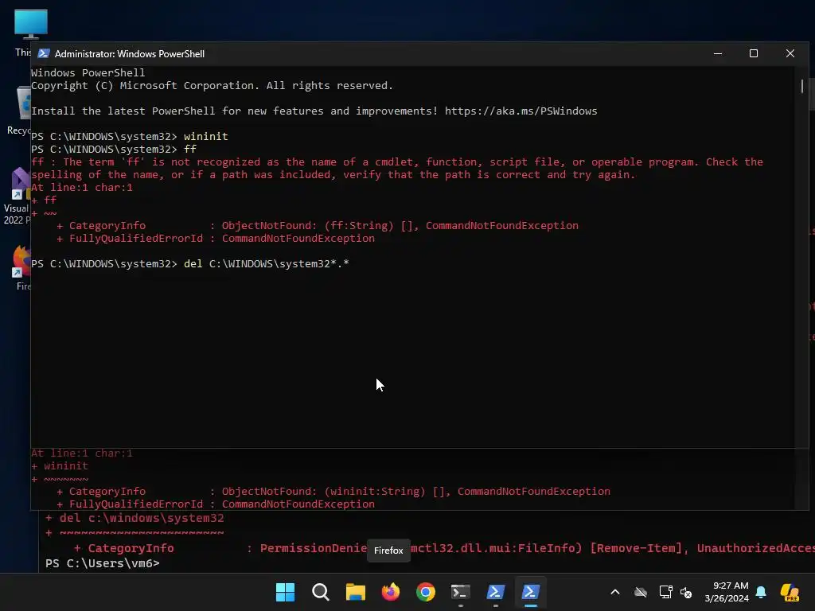Click the PowerShell title bar icon
The image size is (815, 611).
tap(45, 53)
